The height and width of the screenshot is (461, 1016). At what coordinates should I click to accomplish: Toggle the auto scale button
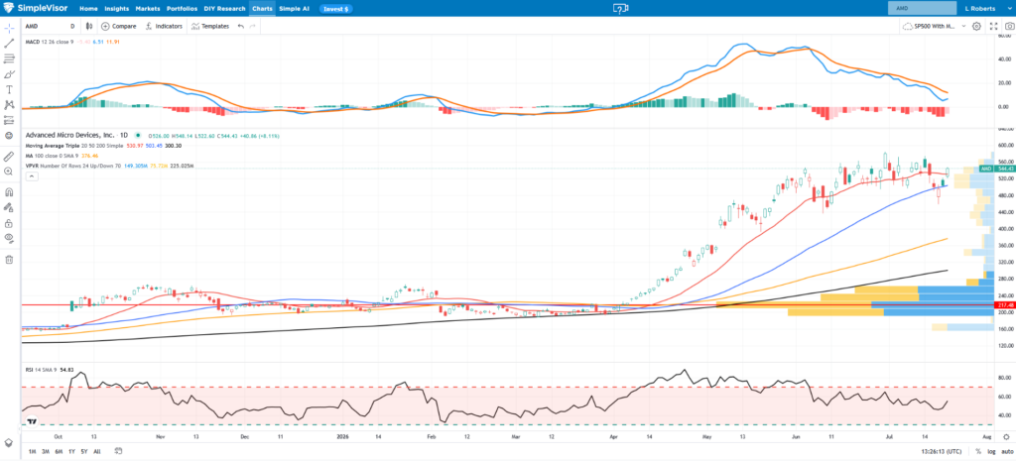coord(1007,451)
